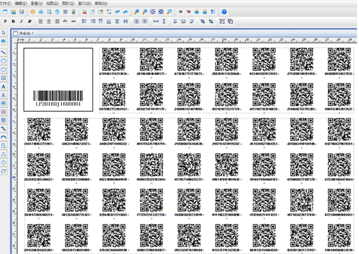This screenshot has width=359, height=254.
Task: Open the 文件(F) menu
Action: pyautogui.click(x=5, y=3)
